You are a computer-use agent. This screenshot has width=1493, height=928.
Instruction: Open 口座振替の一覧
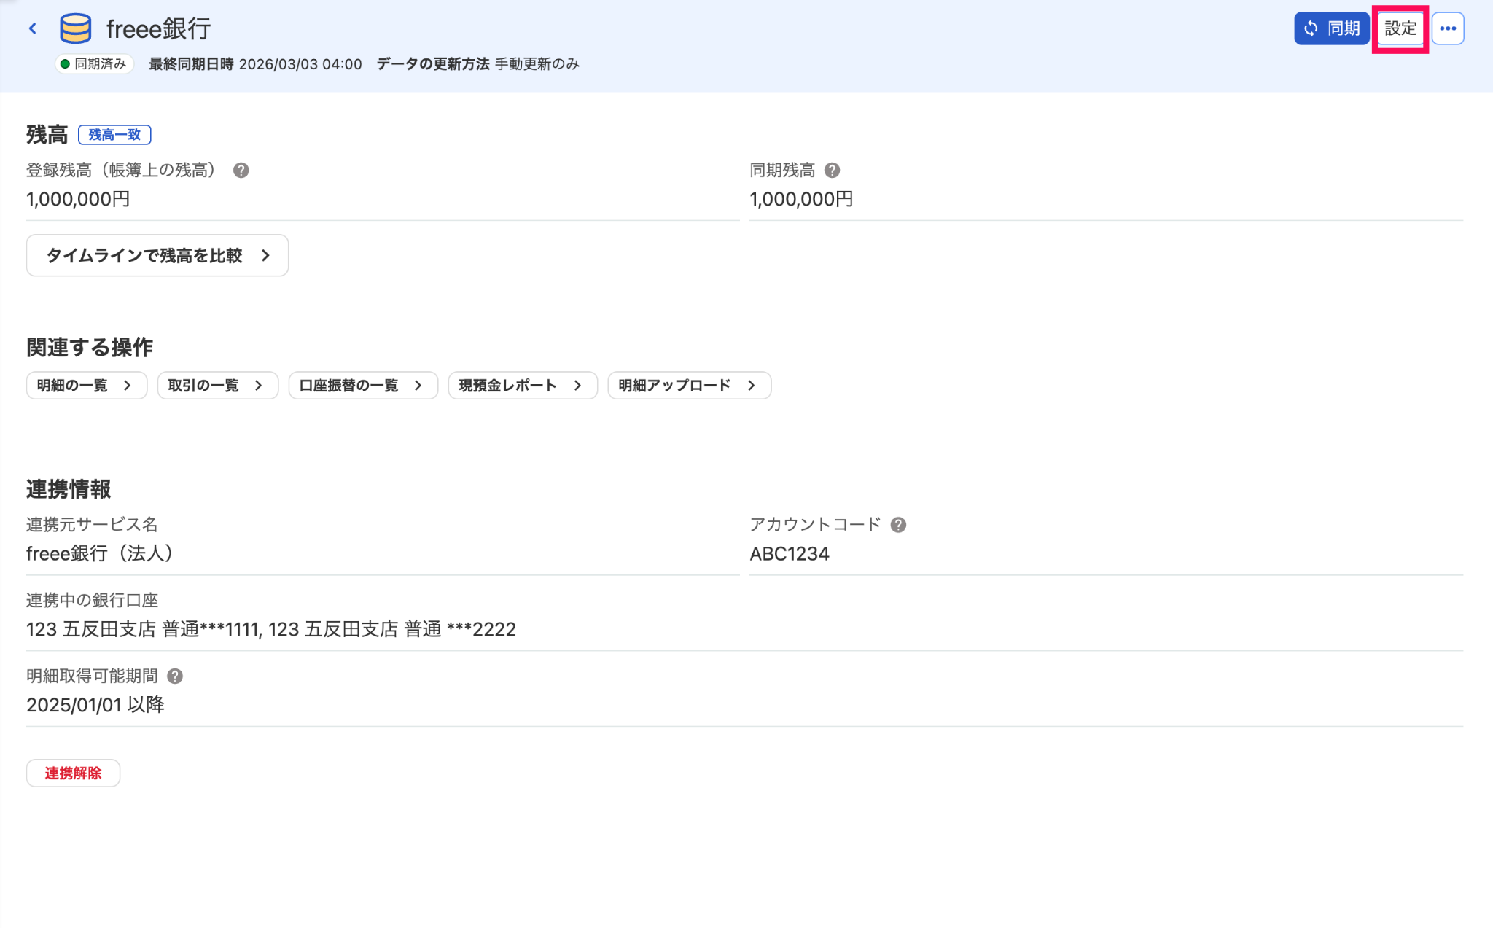pyautogui.click(x=363, y=385)
